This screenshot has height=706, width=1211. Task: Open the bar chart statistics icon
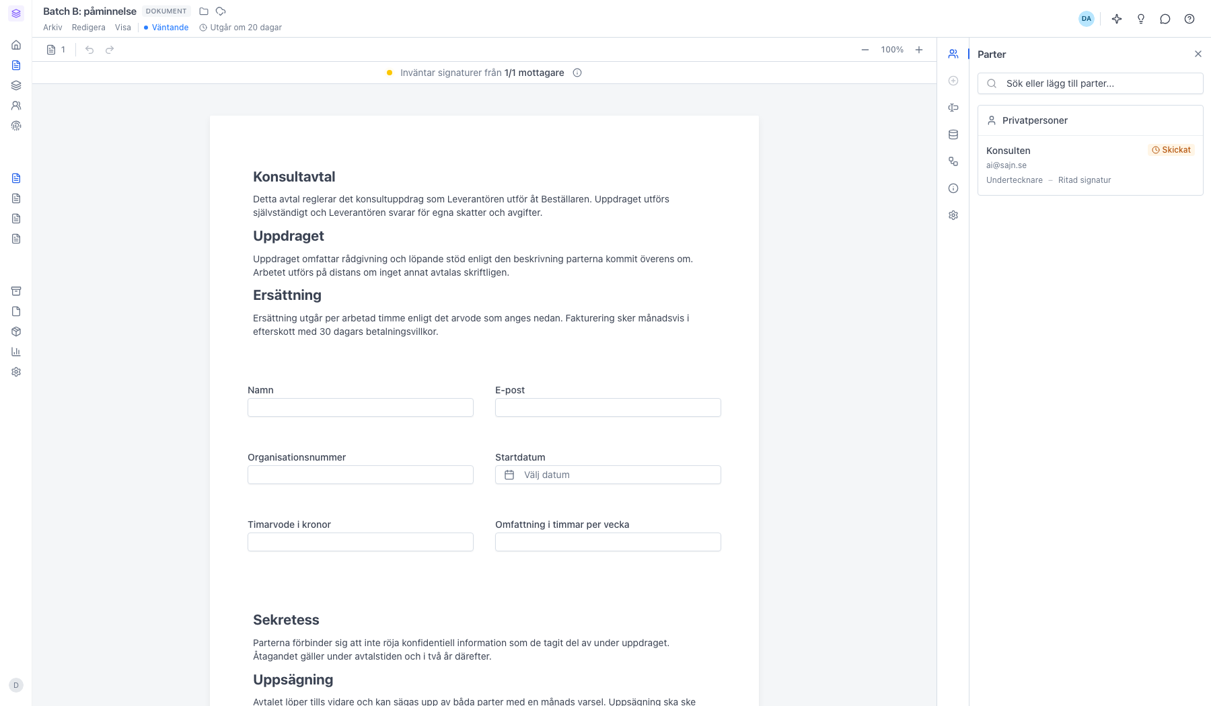tap(16, 352)
